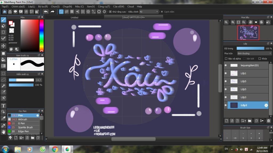Switch to the Untitled tab
Viewport: 273px width, 153px height.
[74, 17]
